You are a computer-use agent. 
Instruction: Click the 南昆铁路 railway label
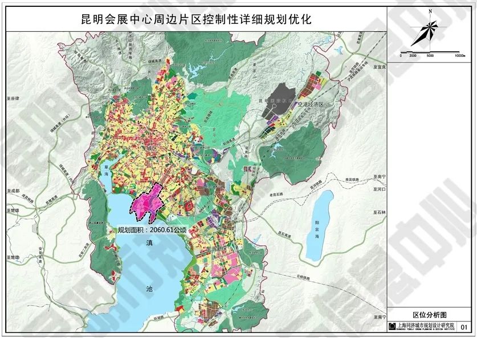click(x=352, y=180)
